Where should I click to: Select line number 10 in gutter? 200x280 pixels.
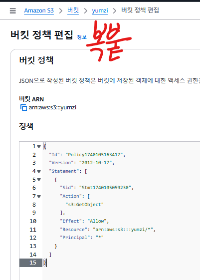[33, 221]
